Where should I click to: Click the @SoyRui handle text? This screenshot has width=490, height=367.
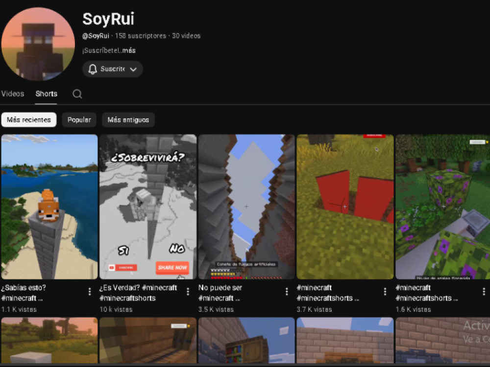[96, 36]
